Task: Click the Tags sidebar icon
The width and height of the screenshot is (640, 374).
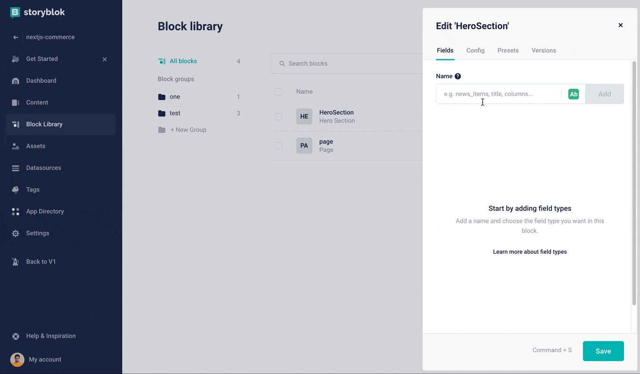Action: [x=16, y=190]
